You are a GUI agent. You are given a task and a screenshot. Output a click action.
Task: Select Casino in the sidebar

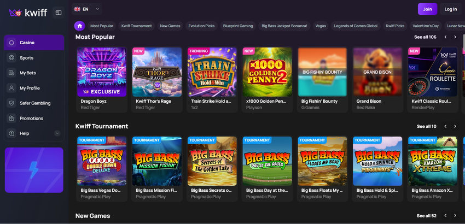point(27,43)
